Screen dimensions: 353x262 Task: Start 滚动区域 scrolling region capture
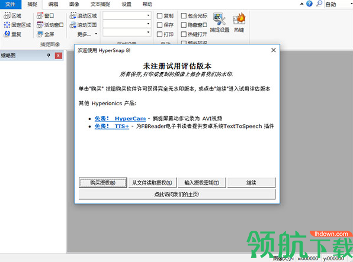(x=83, y=16)
